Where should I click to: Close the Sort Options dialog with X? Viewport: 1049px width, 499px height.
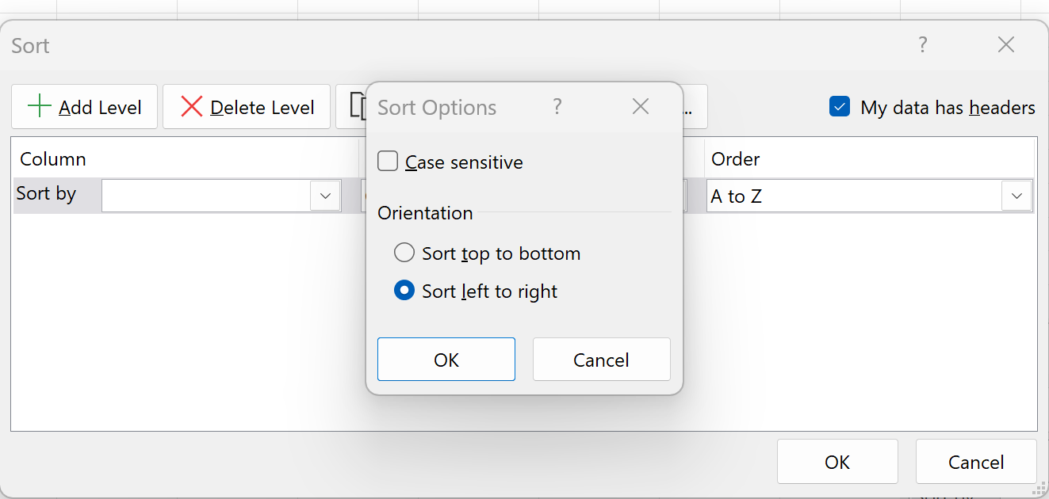click(641, 107)
